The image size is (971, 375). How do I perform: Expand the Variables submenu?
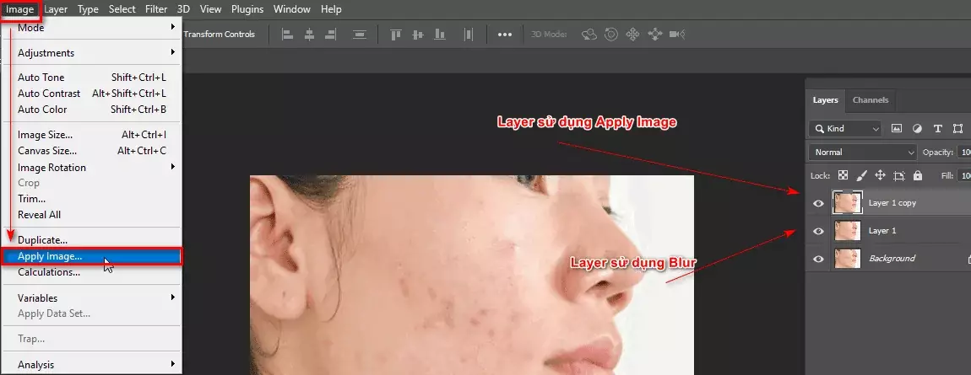point(92,297)
